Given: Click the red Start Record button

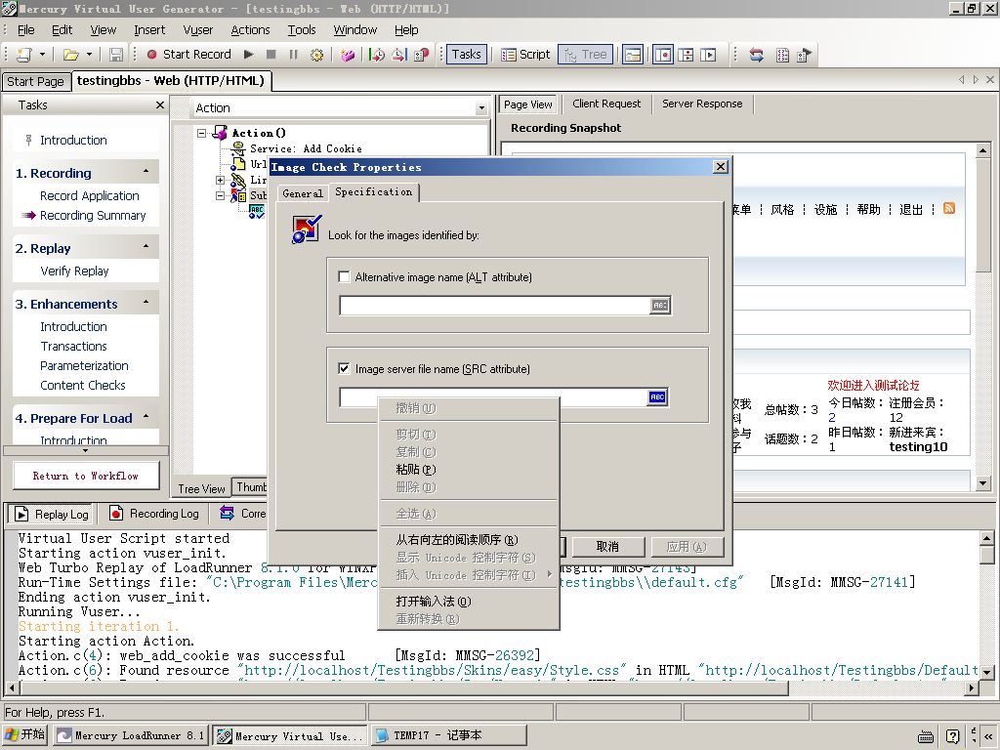Looking at the screenshot, I should [188, 55].
